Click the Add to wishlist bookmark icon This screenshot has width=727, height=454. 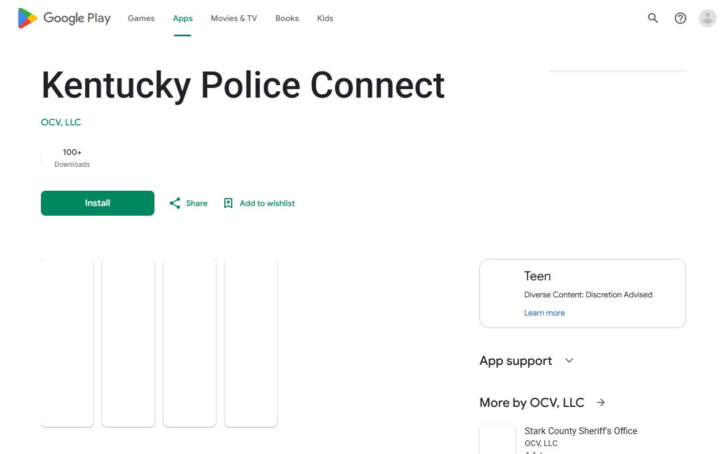click(x=228, y=203)
